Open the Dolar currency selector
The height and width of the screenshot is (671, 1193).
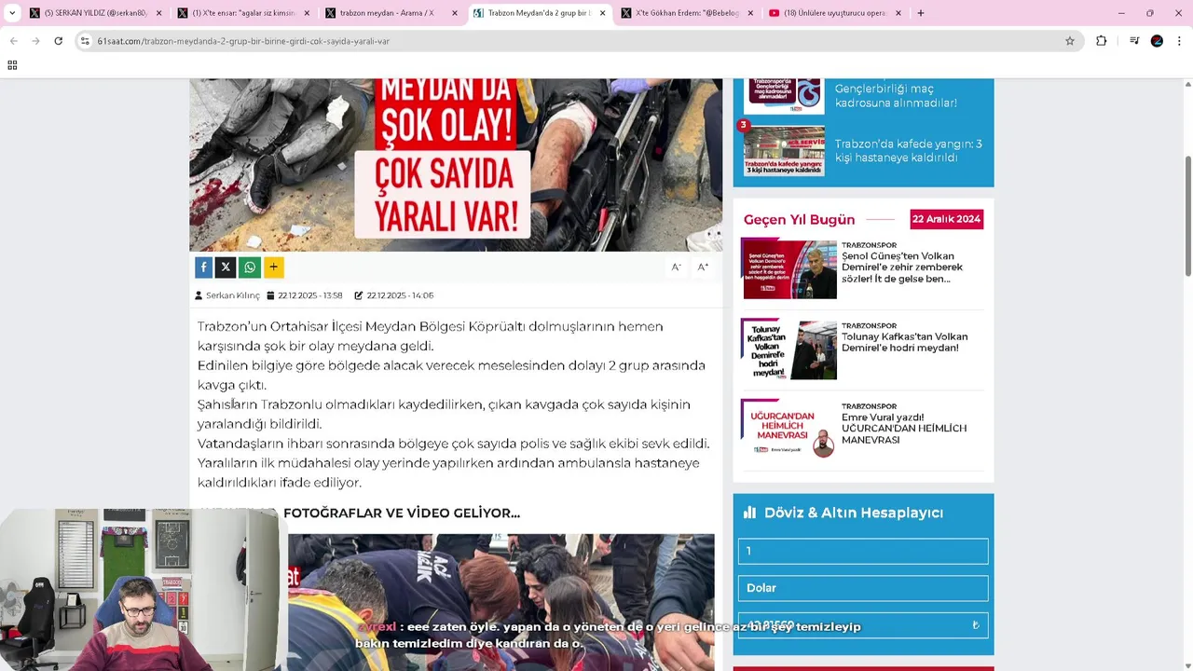[863, 588]
